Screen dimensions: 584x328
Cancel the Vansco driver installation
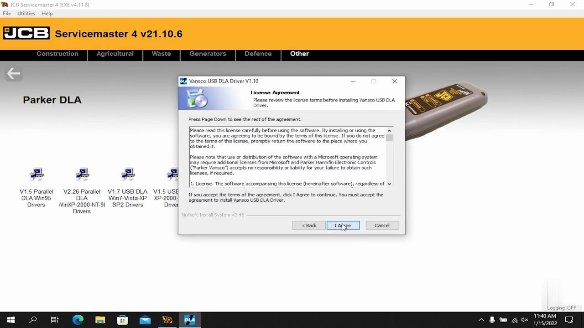(382, 225)
